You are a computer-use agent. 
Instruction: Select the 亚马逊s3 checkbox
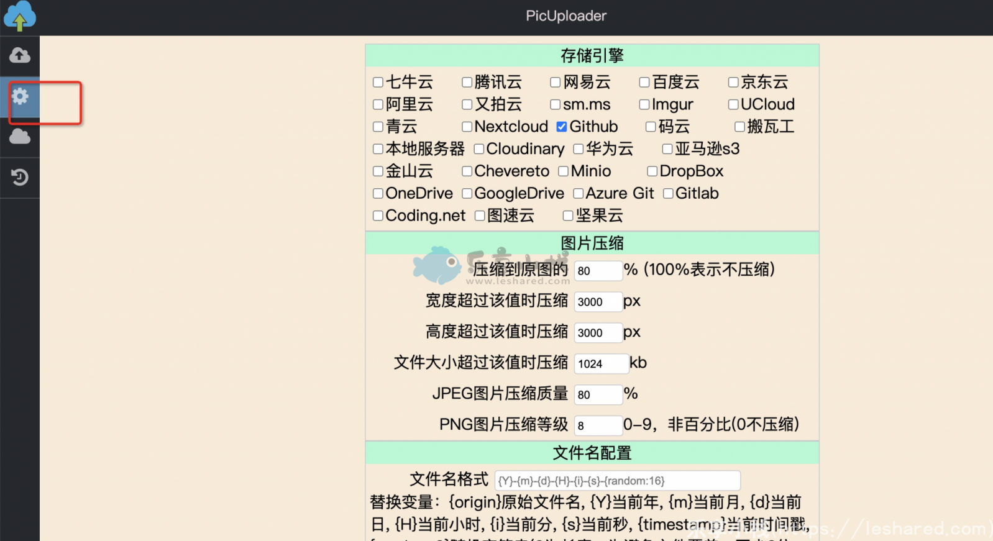667,149
